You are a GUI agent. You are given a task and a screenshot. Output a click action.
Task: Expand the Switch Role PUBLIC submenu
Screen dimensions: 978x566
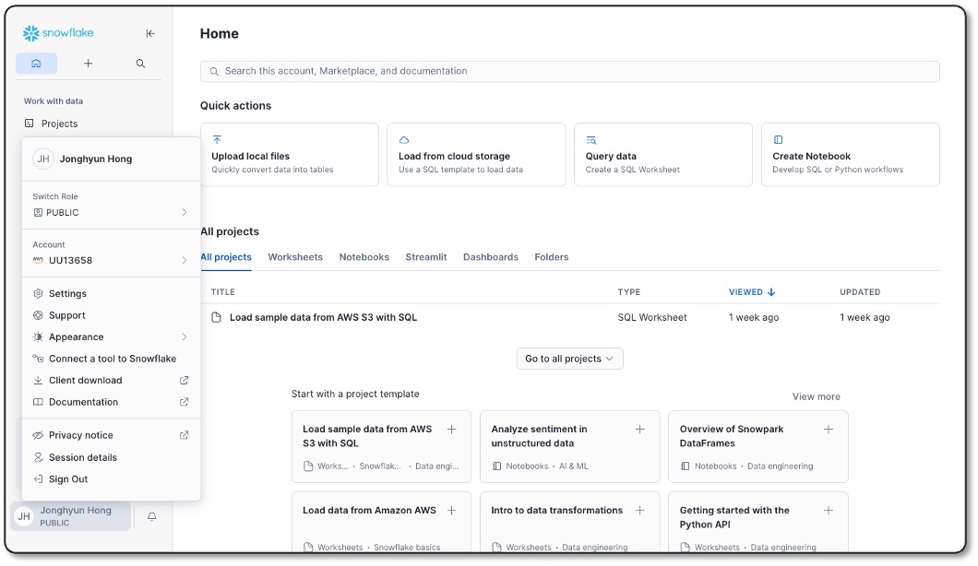[111, 213]
